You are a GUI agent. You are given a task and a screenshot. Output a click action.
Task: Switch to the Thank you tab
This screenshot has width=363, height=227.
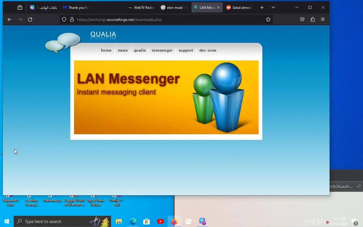point(77,8)
